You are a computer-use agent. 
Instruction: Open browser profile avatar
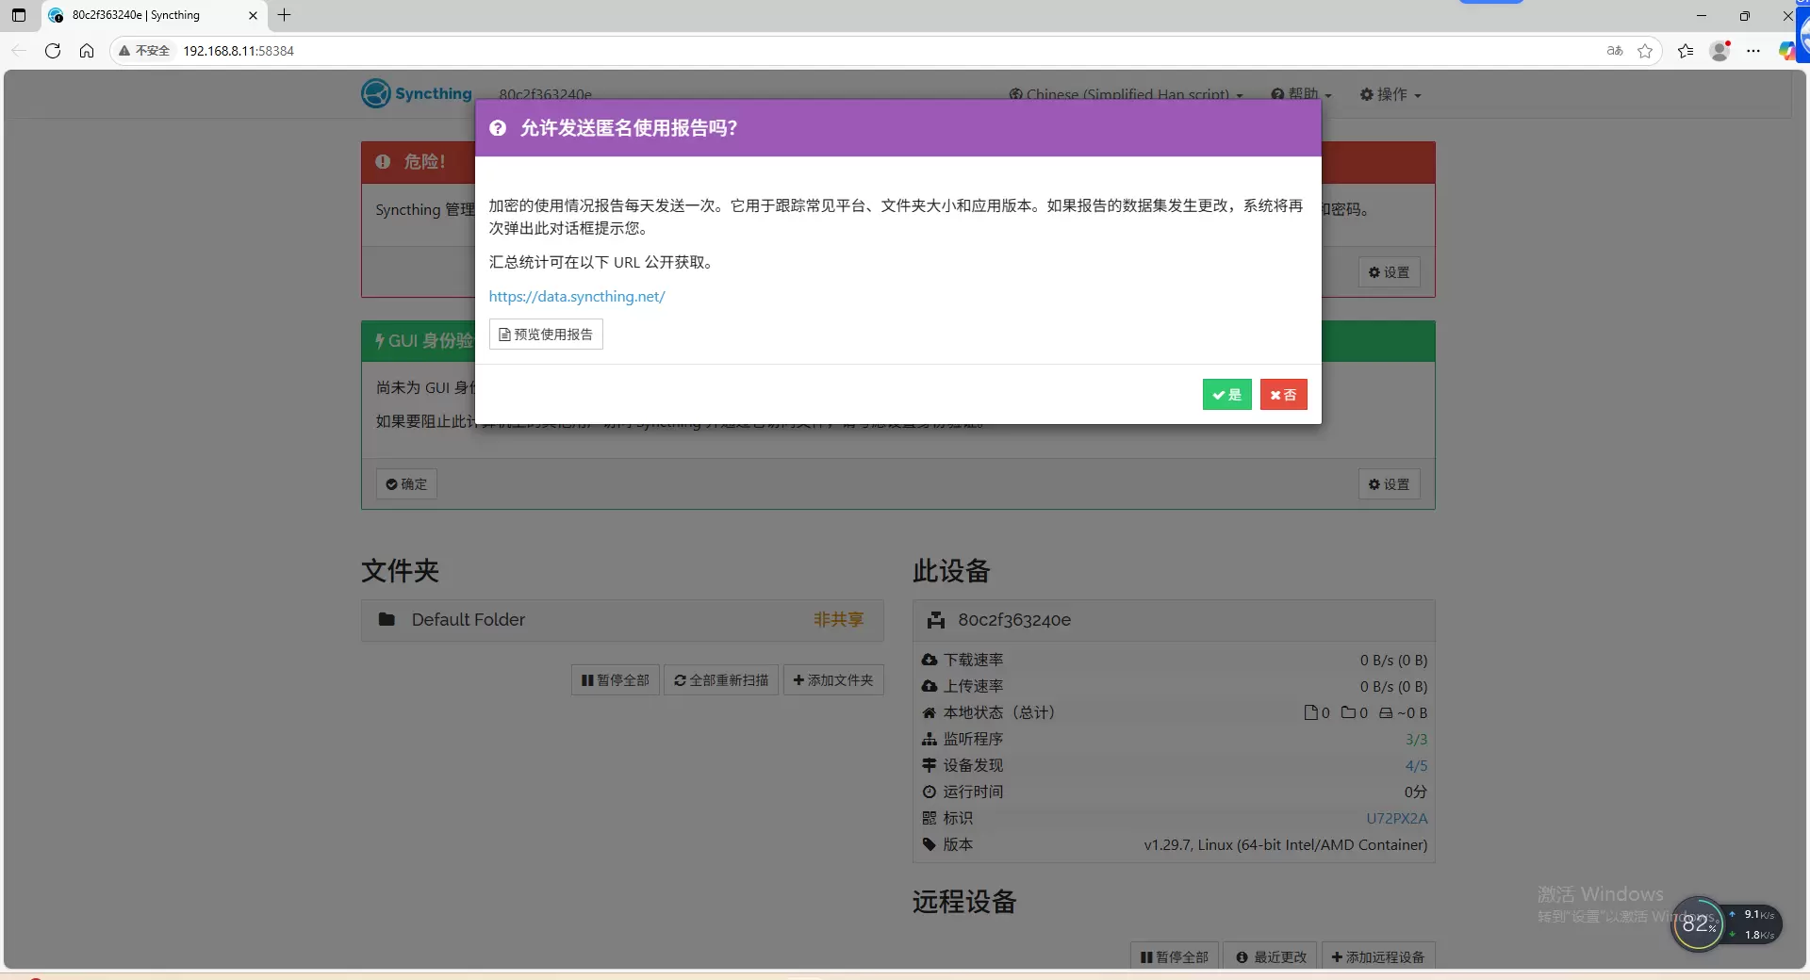[x=1719, y=51]
